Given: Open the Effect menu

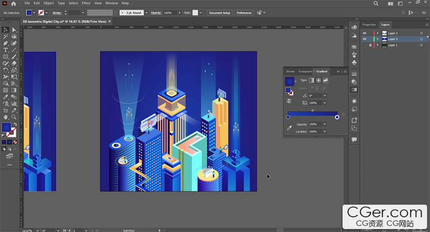Looking at the screenshot, I should pyautogui.click(x=86, y=3).
